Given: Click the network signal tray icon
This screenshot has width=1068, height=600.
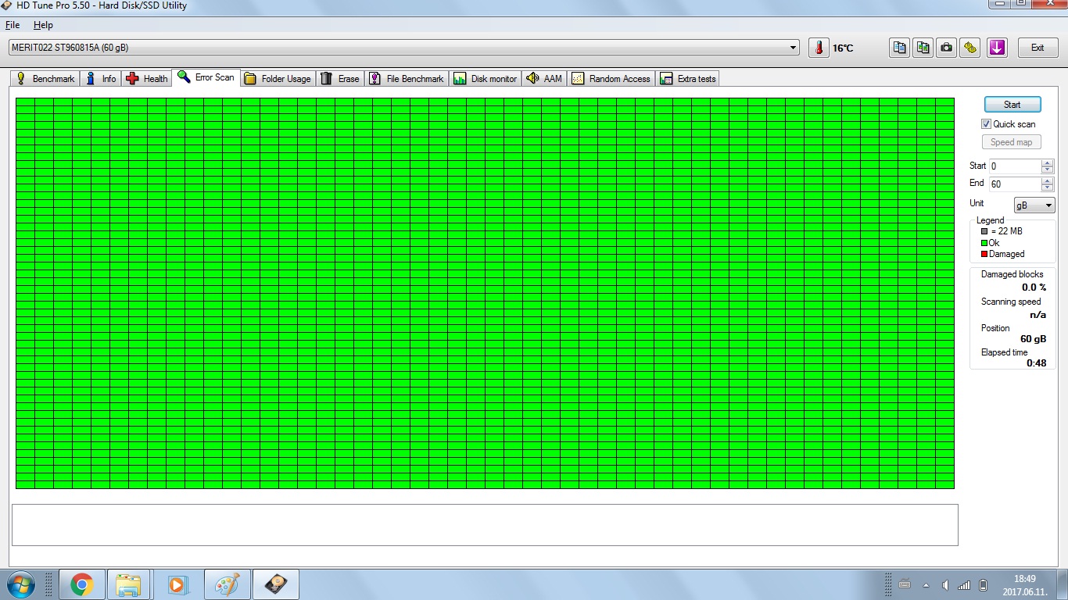Looking at the screenshot, I should (964, 584).
